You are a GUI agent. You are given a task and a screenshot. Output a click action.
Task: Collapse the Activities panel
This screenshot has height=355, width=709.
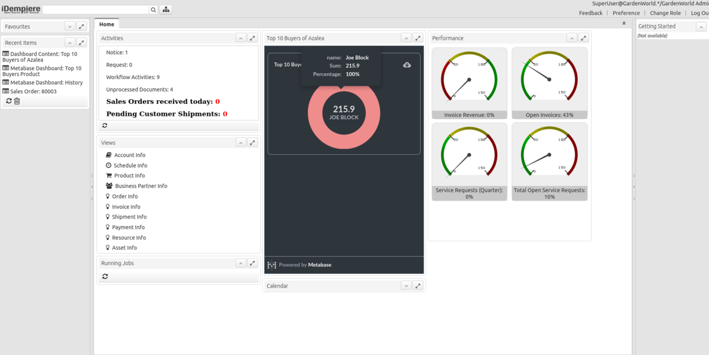click(240, 38)
